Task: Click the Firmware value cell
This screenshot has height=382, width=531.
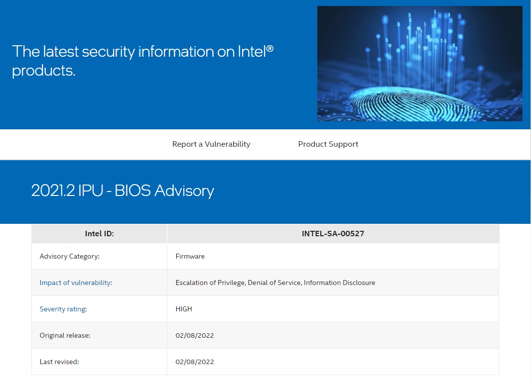Action: pyautogui.click(x=333, y=256)
